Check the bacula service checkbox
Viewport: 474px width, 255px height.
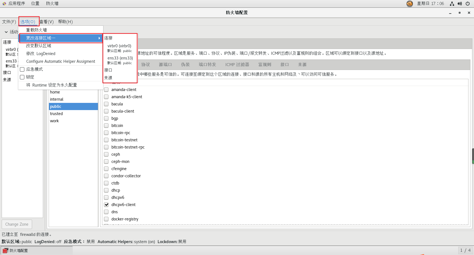pyautogui.click(x=106, y=104)
